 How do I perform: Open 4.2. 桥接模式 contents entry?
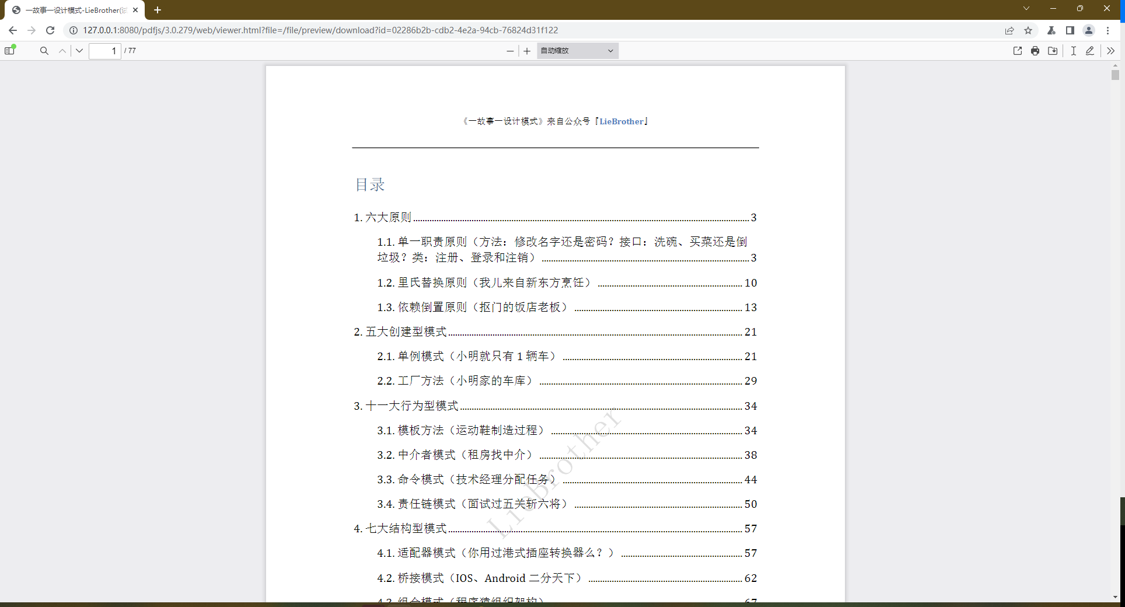pos(567,578)
